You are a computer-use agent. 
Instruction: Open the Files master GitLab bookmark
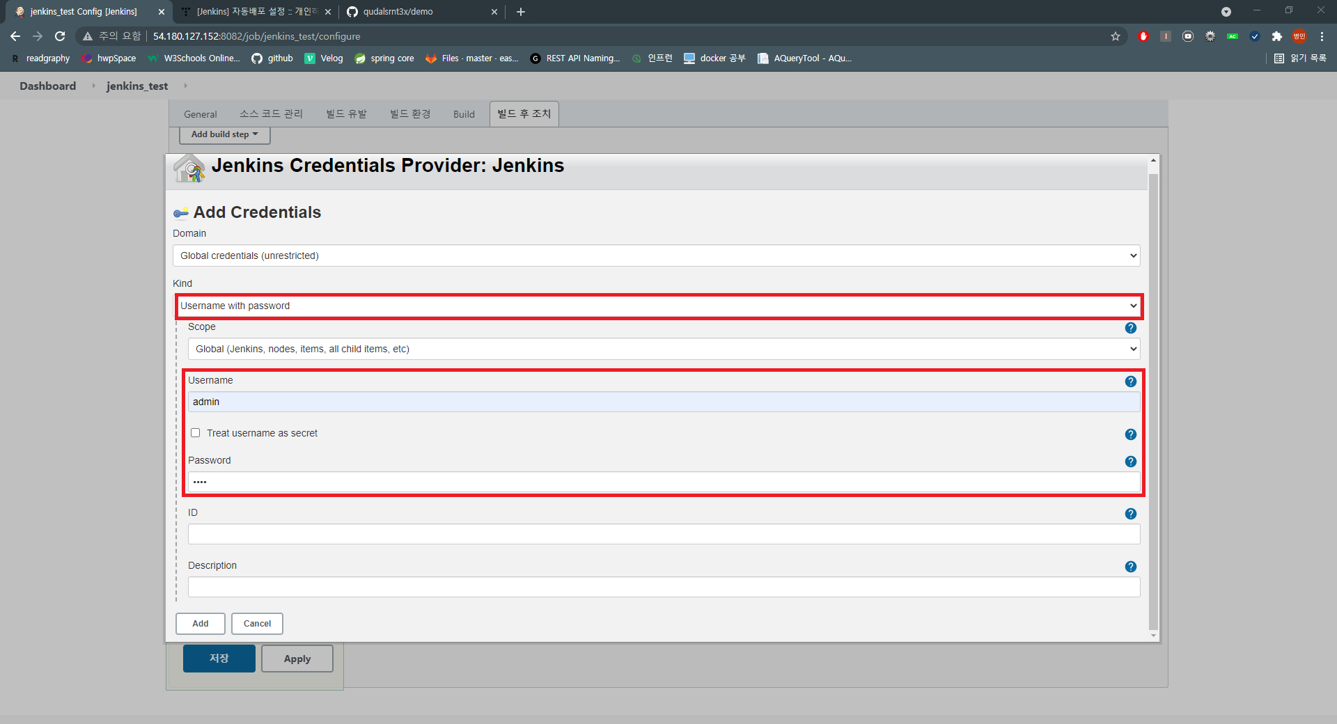472,58
